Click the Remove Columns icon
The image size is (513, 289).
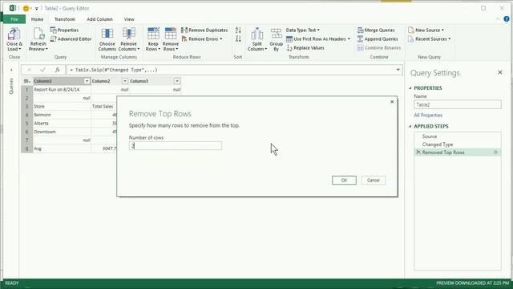128,34
